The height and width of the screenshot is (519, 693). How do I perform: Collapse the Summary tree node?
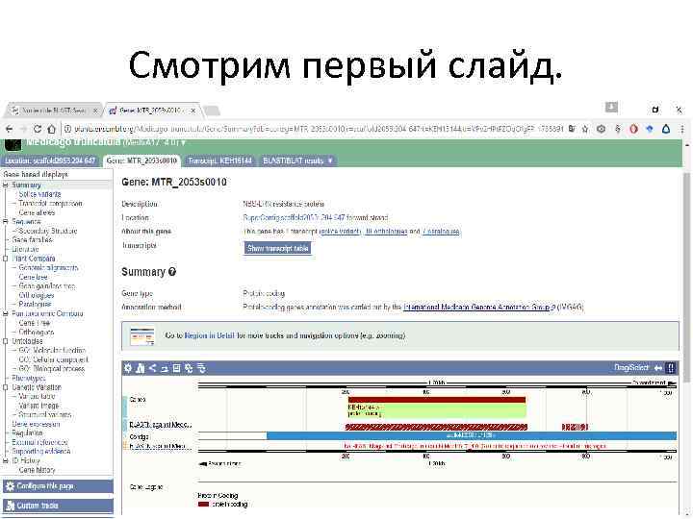click(6, 185)
